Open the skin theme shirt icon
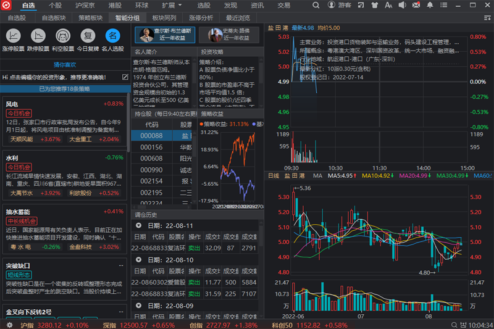This screenshot has width=494, height=329. [x=375, y=5]
